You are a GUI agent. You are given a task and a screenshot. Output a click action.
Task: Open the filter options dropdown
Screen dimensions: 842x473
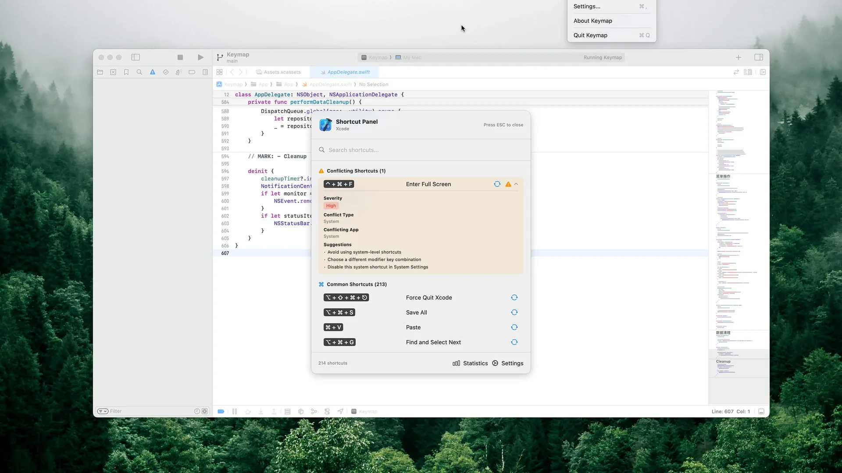click(103, 411)
